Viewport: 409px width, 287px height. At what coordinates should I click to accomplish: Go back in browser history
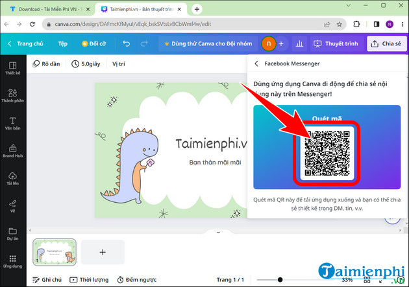(x=6, y=24)
